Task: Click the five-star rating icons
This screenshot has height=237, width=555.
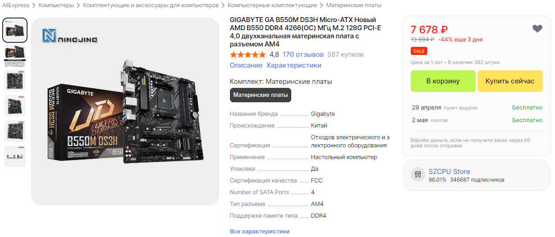Action: 248,55
